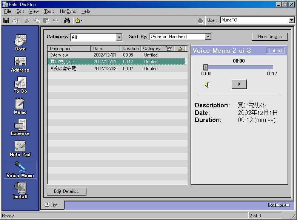The width and height of the screenshot is (297, 220).
Task: Click the 00:05 duration cell
Action: pyautogui.click(x=128, y=55)
